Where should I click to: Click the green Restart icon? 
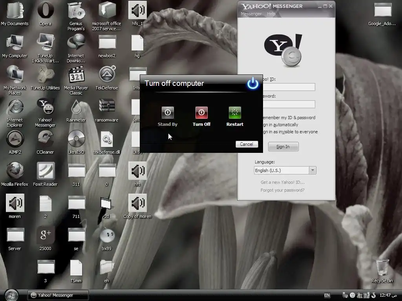tap(235, 112)
